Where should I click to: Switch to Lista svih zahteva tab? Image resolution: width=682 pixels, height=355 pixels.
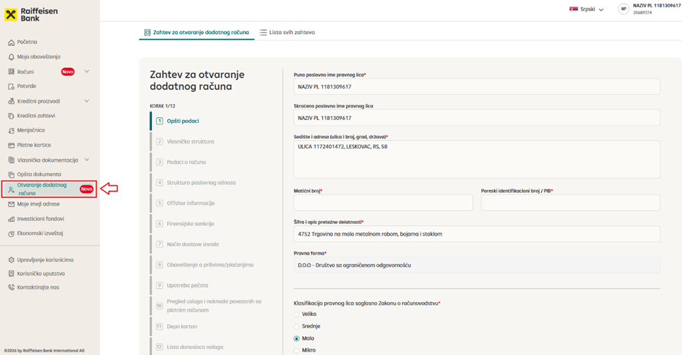point(287,33)
